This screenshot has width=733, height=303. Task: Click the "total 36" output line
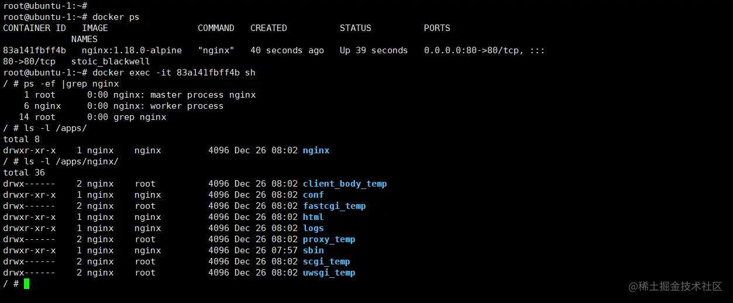pyautogui.click(x=24, y=173)
